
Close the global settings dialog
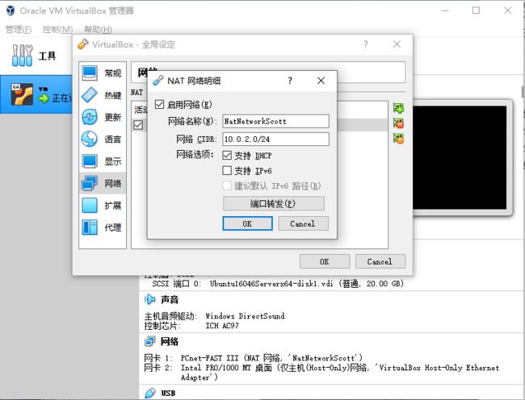click(397, 44)
